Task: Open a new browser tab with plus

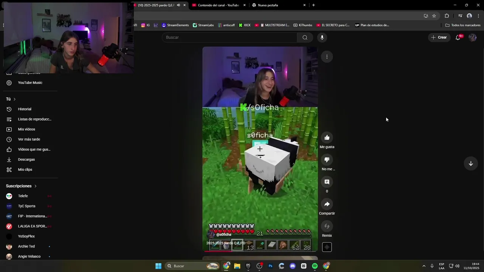Action: (313, 5)
